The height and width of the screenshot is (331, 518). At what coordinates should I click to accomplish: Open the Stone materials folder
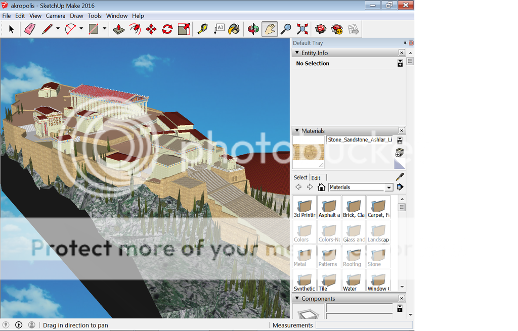[378, 256]
